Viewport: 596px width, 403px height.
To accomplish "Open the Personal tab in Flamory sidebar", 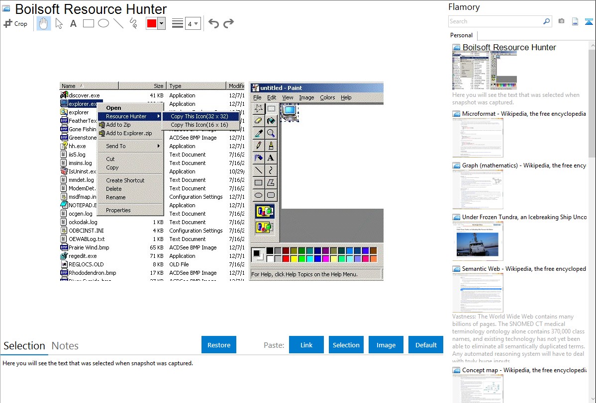I will pyautogui.click(x=461, y=35).
